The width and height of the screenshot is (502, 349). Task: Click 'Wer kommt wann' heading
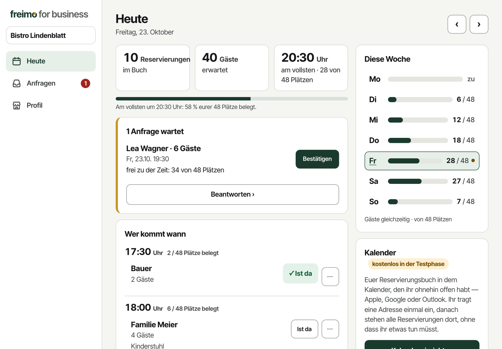pyautogui.click(x=155, y=234)
